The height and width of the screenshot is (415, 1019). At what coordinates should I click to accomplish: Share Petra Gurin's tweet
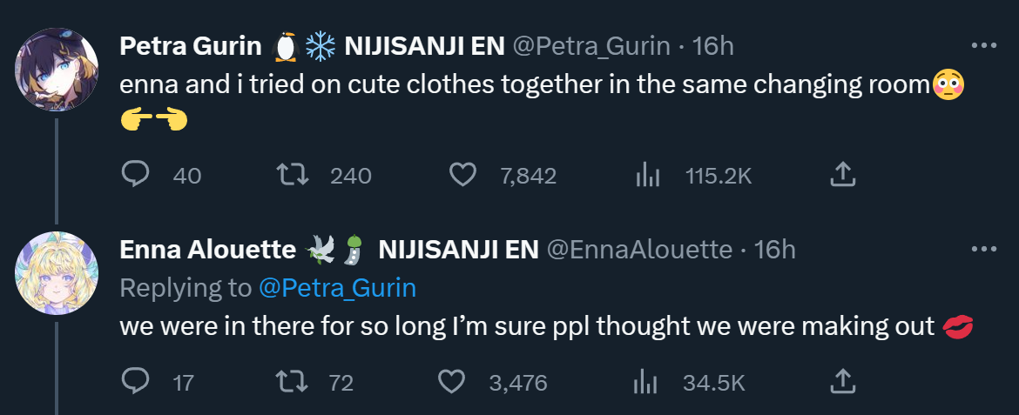coord(841,176)
